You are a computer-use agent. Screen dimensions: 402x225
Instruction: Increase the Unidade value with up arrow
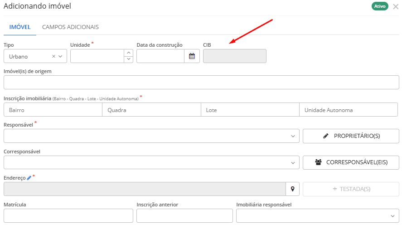(129, 53)
